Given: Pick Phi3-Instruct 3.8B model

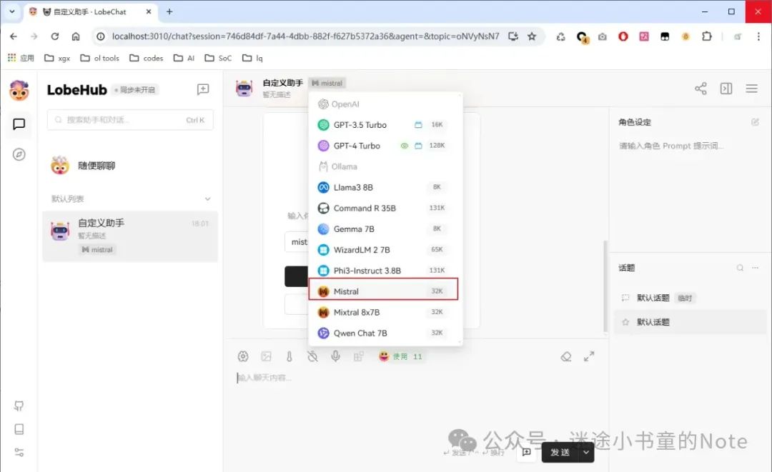Looking at the screenshot, I should click(x=383, y=271).
